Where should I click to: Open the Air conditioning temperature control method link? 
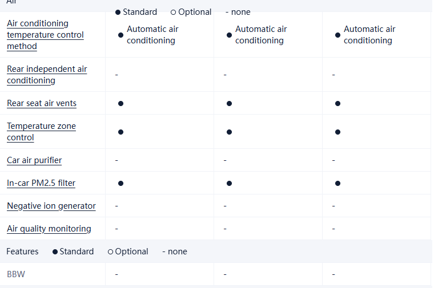click(x=45, y=35)
